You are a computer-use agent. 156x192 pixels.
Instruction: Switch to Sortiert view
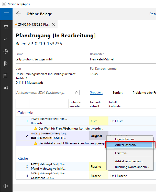tap(118, 93)
